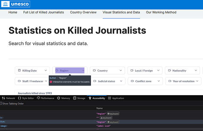Click the Memory chip icon

(59, 98)
